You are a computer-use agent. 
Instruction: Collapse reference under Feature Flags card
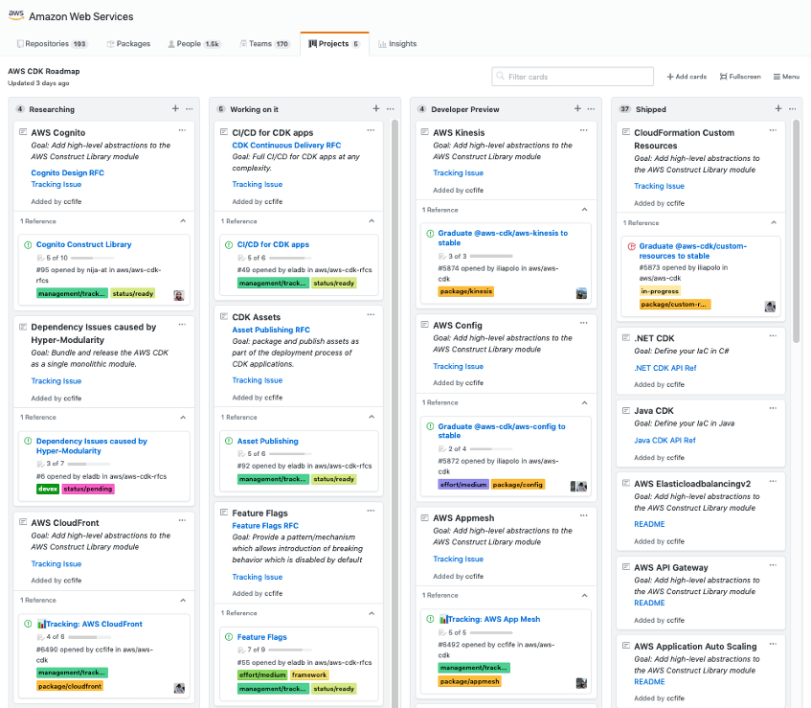click(x=372, y=613)
